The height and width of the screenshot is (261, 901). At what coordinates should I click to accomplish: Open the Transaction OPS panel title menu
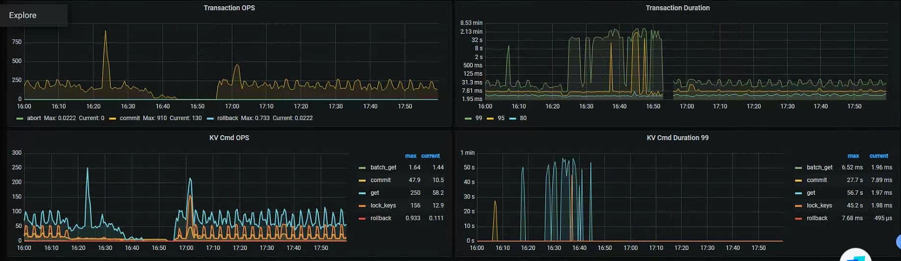click(229, 8)
